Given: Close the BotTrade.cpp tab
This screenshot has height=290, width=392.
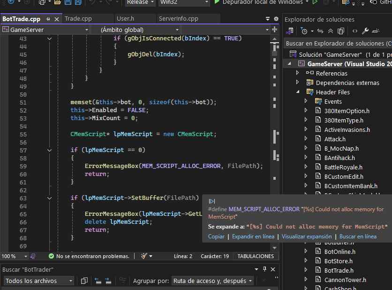Looking at the screenshot, I should tap(57, 19).
